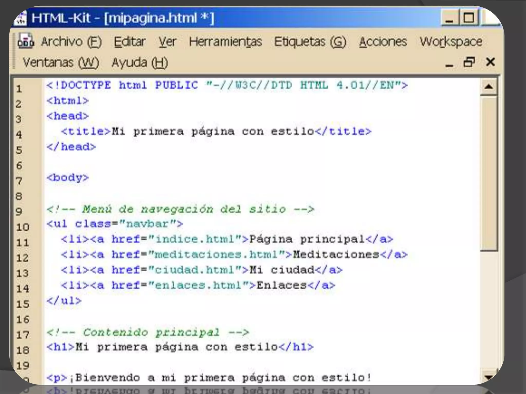Minimize the mipagina.html document window
The image size is (526, 394).
coord(449,63)
